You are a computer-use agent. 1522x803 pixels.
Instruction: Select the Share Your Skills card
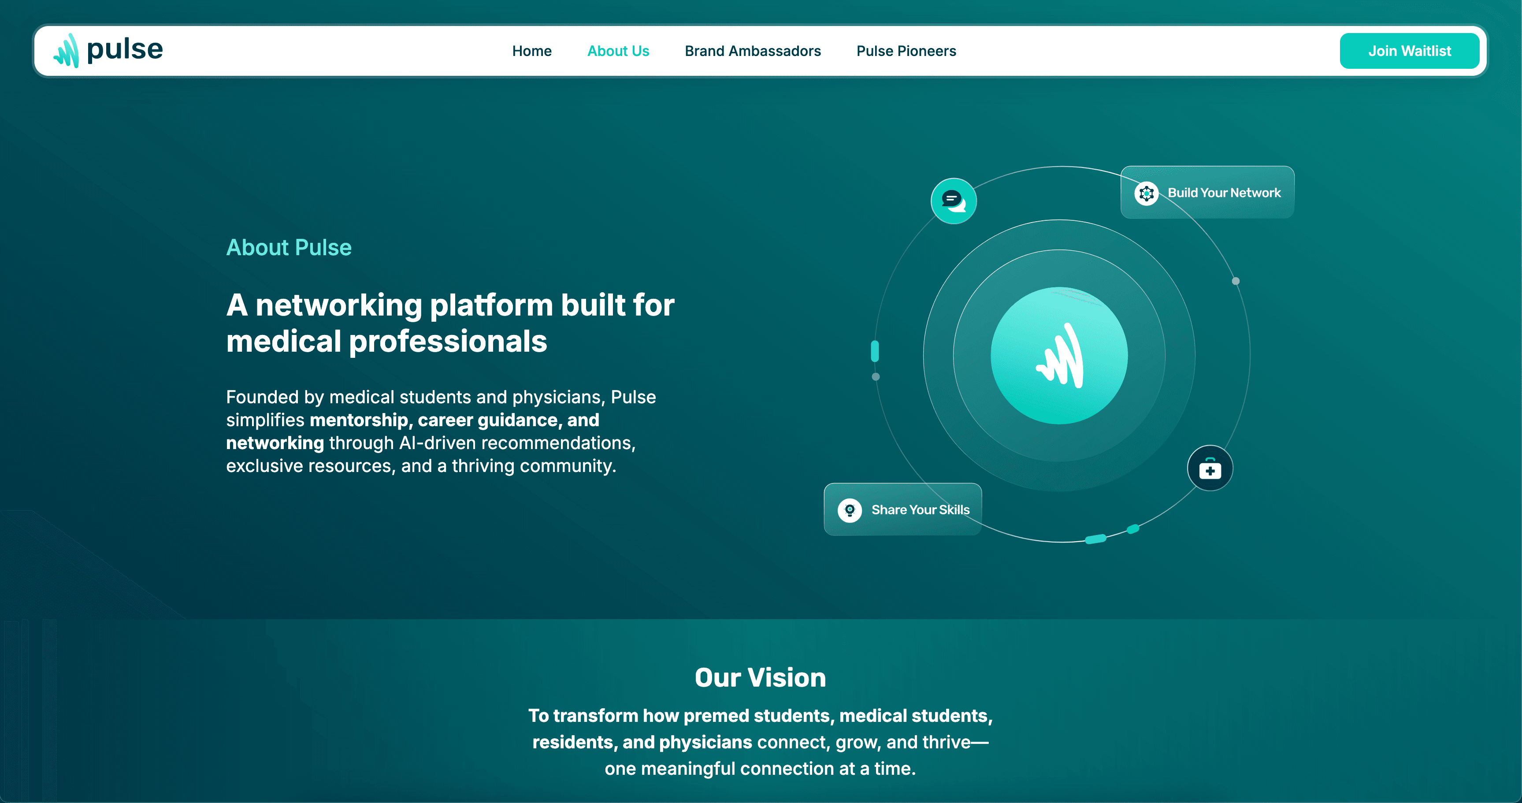point(903,509)
